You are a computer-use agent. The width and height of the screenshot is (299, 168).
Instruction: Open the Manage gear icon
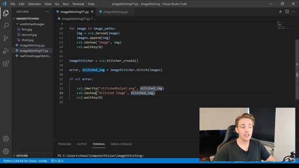coord(6,151)
